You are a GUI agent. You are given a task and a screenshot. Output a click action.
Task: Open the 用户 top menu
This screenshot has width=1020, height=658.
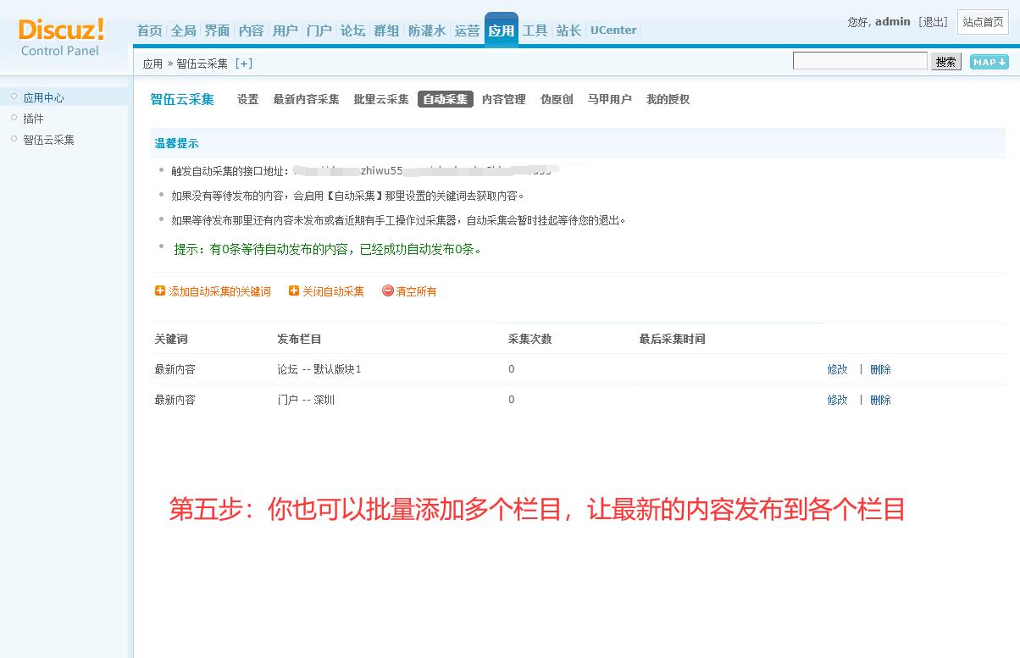point(285,30)
